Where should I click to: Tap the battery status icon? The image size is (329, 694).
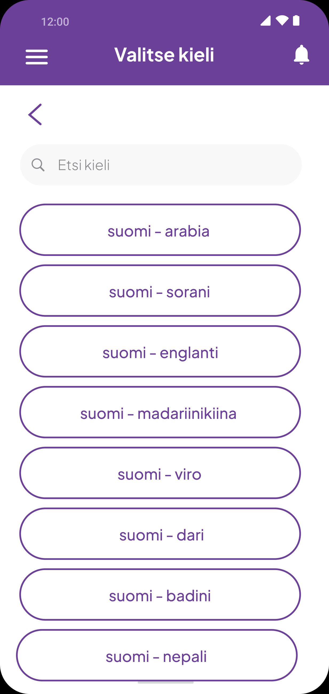click(296, 21)
